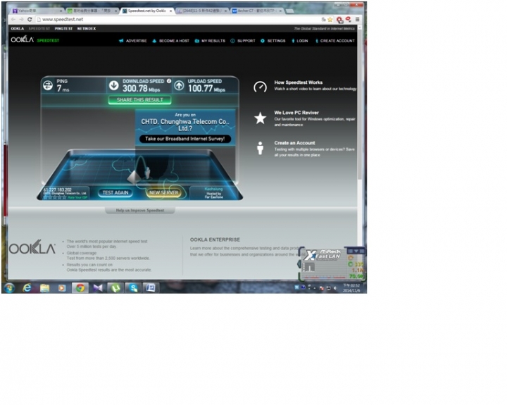Rate your ISP using the stars
The image size is (507, 405).
tap(55, 197)
